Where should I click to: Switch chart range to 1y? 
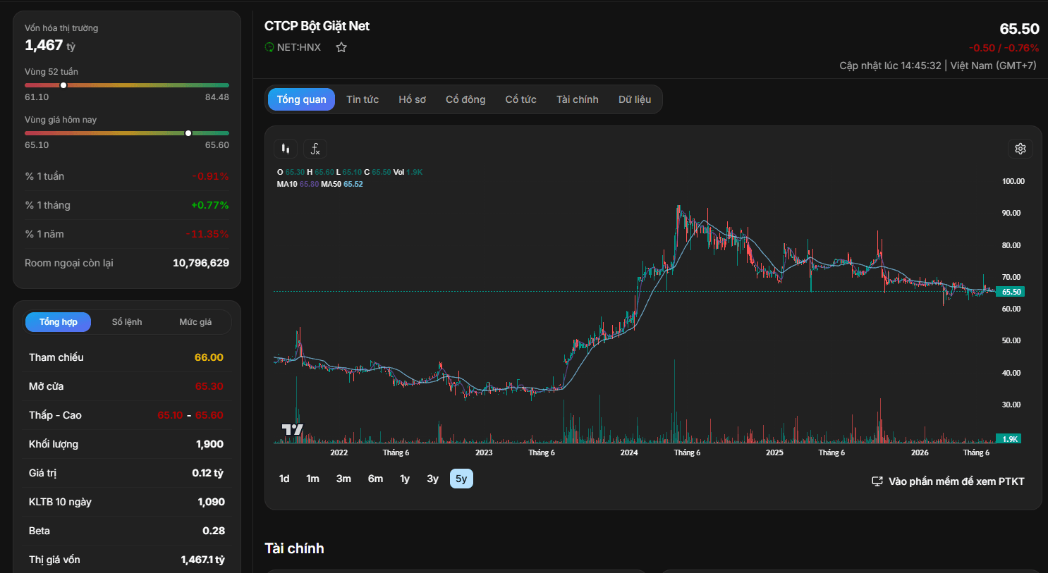pyautogui.click(x=405, y=479)
